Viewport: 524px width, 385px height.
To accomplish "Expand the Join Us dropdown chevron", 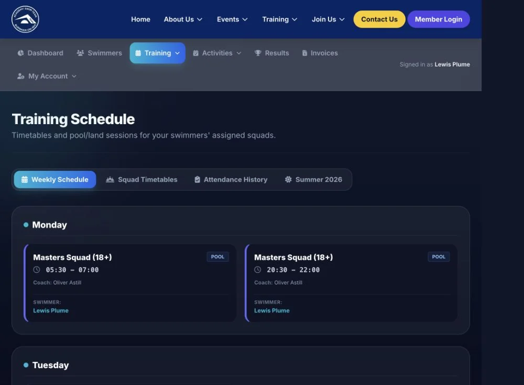I will tap(342, 20).
